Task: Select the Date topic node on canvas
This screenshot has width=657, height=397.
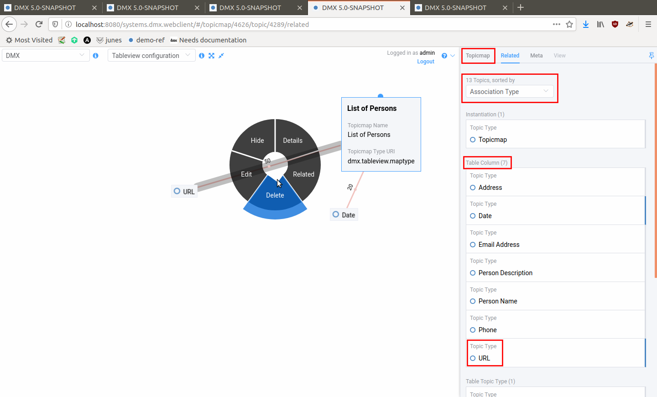Action: coord(344,215)
